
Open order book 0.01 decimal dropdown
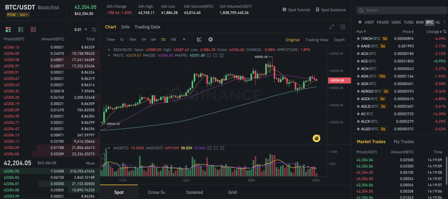pos(81,30)
